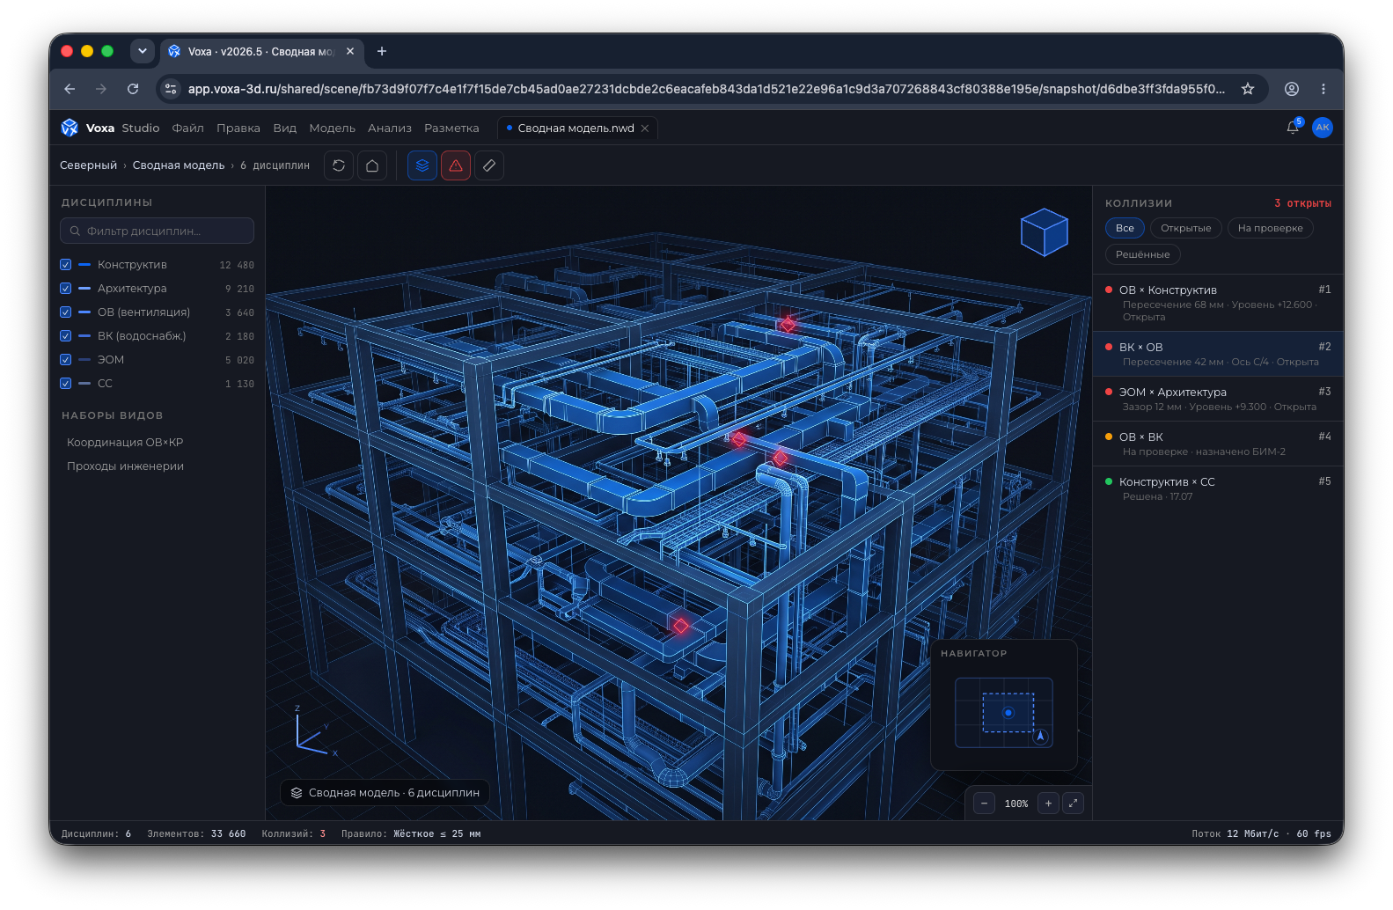The image size is (1393, 910).
Task: Select collision #1 ОВ × Конструктив
Action: click(x=1218, y=303)
